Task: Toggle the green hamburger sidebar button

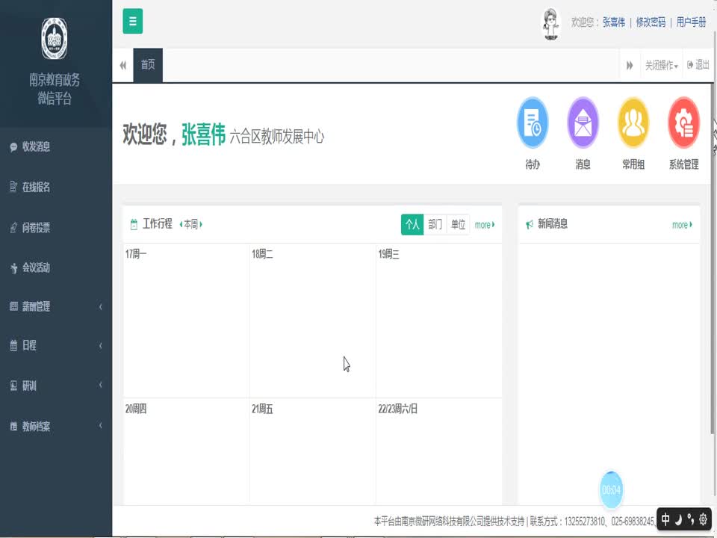Action: click(133, 22)
